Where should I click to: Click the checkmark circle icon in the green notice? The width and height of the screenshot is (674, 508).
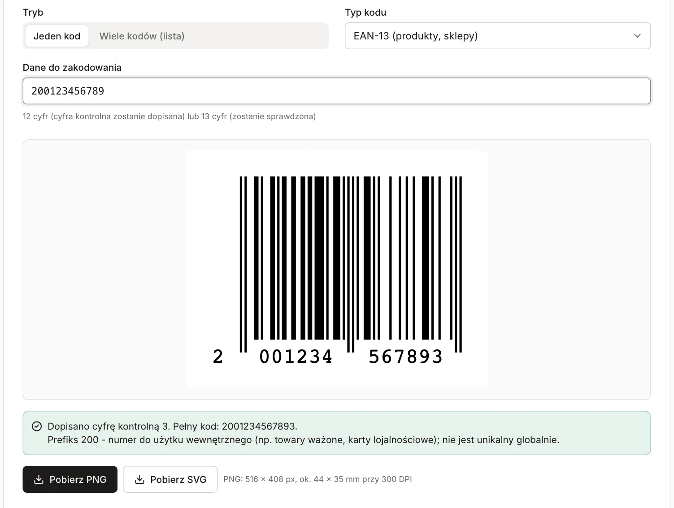(37, 426)
